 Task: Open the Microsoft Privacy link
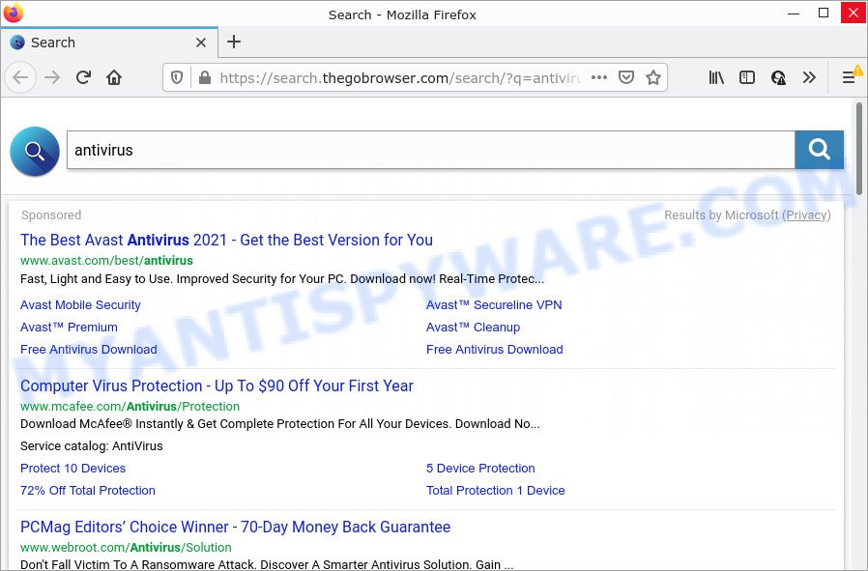806,215
